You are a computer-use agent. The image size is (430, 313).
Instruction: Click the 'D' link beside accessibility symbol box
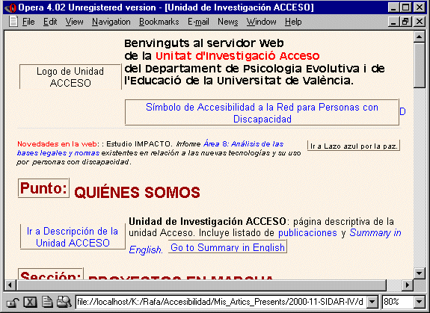coord(402,111)
